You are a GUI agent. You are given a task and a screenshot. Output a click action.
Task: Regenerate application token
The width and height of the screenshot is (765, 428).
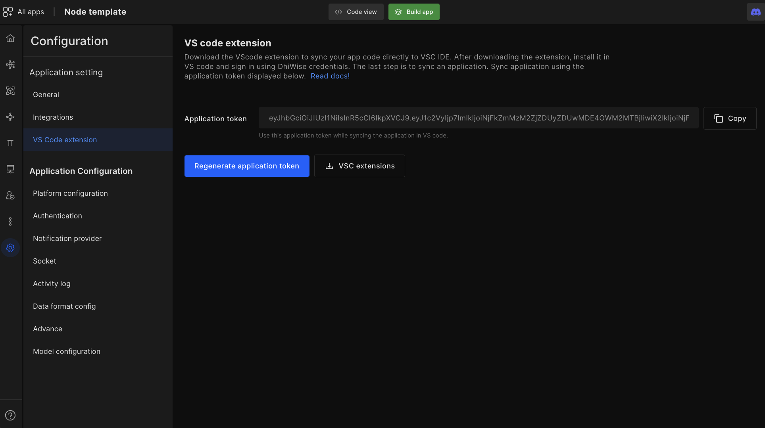247,166
